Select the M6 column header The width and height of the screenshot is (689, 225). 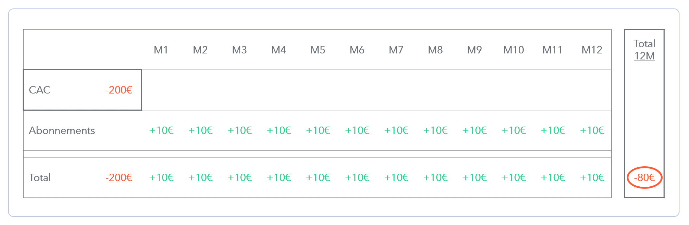tap(357, 50)
